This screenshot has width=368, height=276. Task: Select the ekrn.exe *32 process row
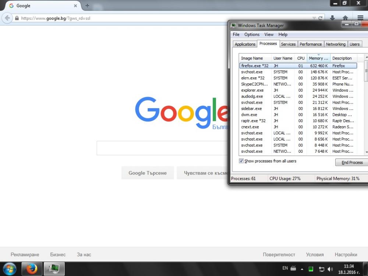(298, 78)
